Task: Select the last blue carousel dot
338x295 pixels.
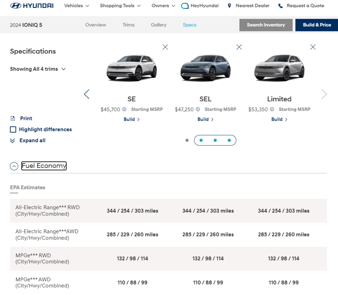Action: (229, 140)
